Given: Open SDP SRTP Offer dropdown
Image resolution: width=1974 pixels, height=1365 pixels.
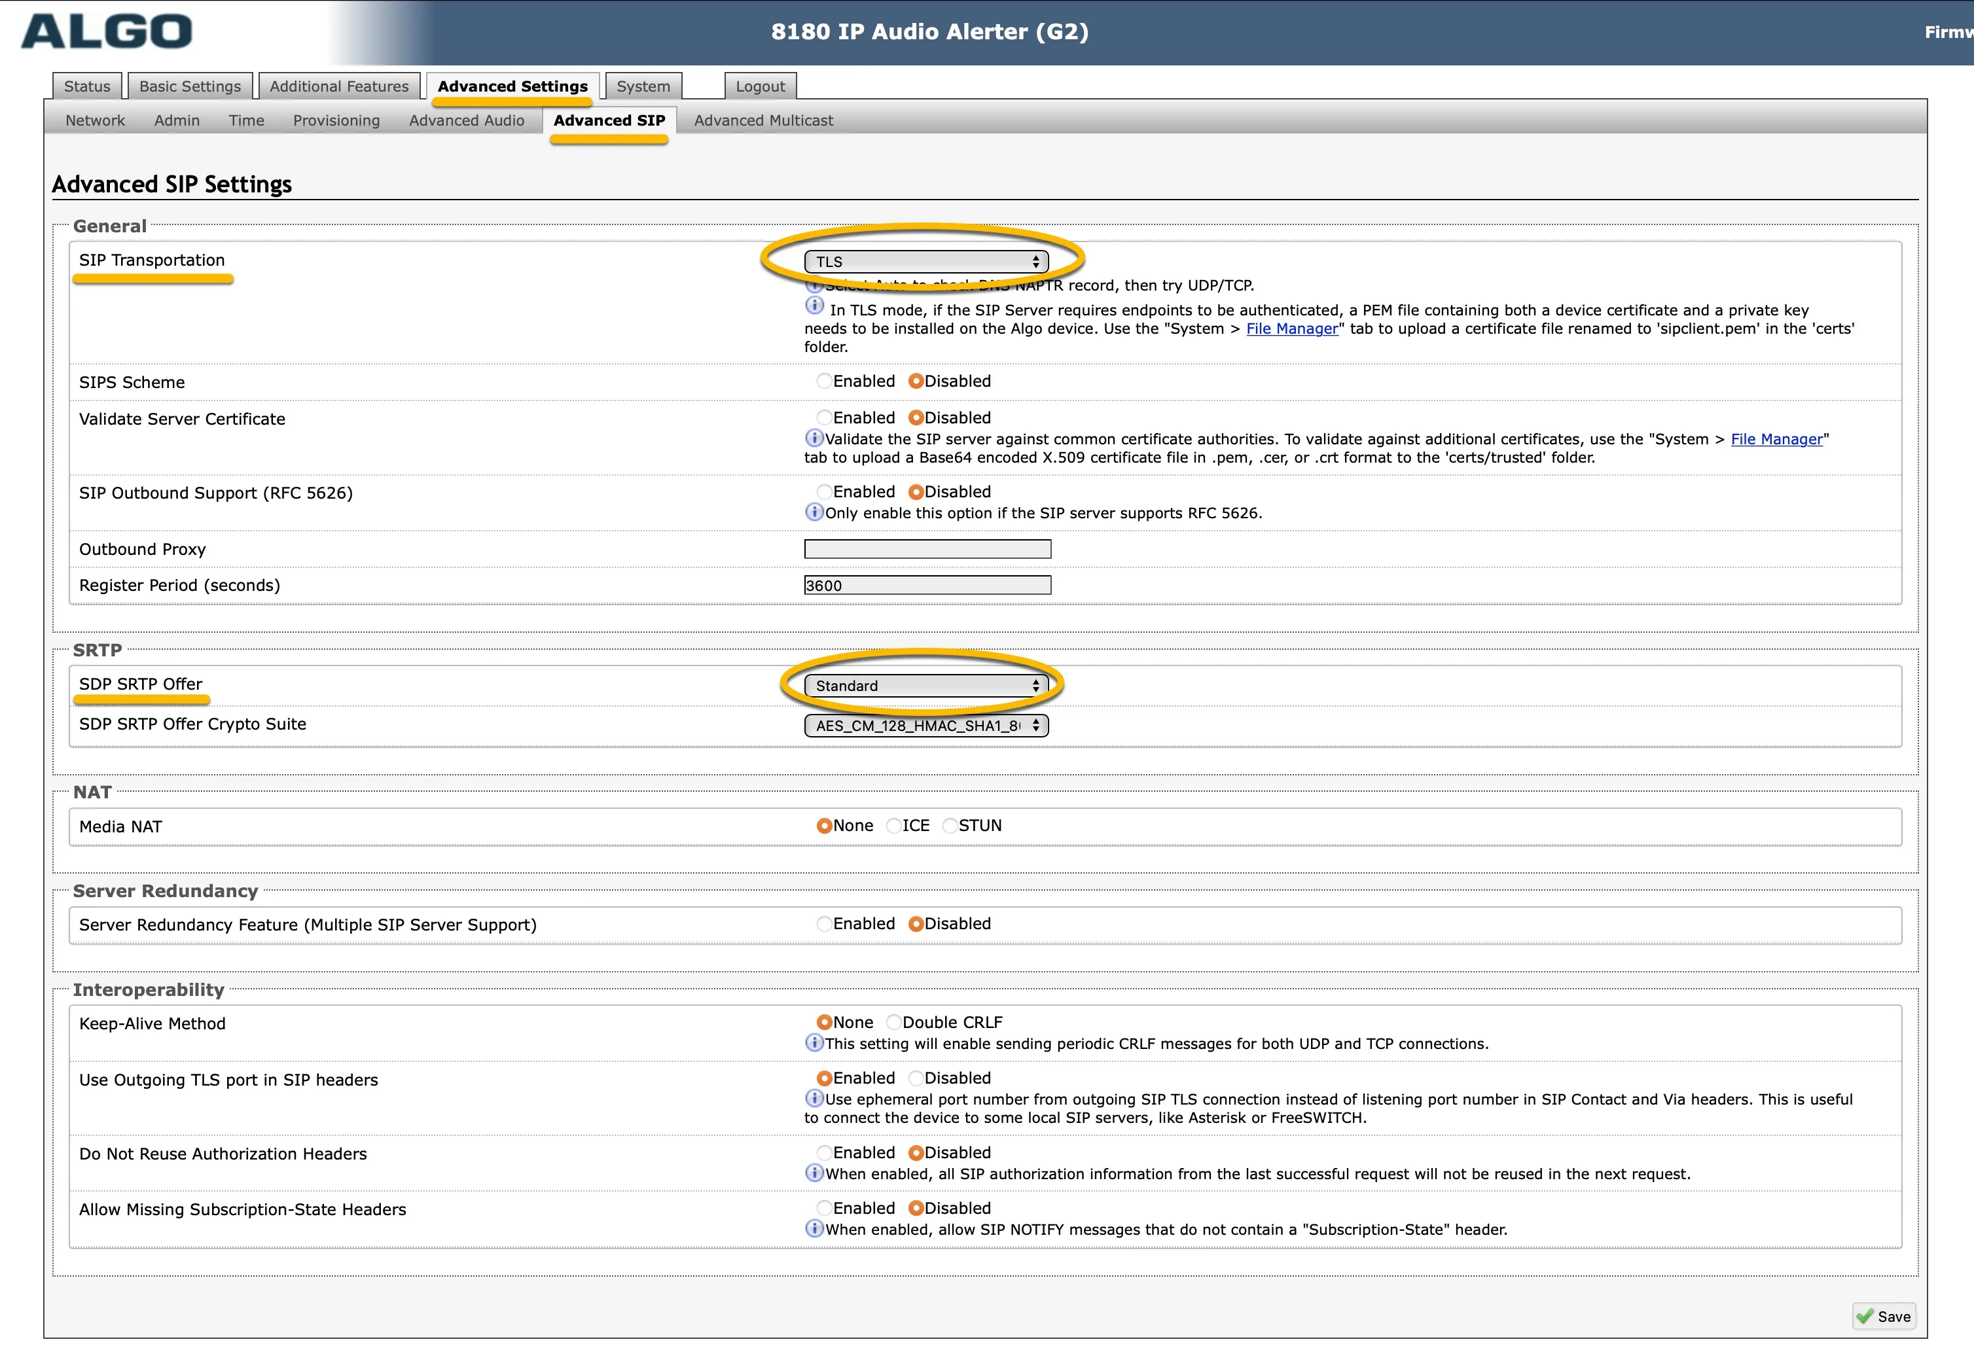Looking at the screenshot, I should click(x=926, y=686).
